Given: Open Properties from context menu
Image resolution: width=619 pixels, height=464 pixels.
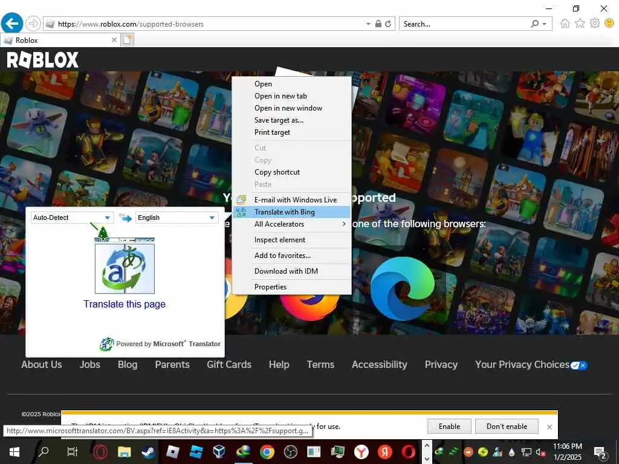Looking at the screenshot, I should point(291,287).
